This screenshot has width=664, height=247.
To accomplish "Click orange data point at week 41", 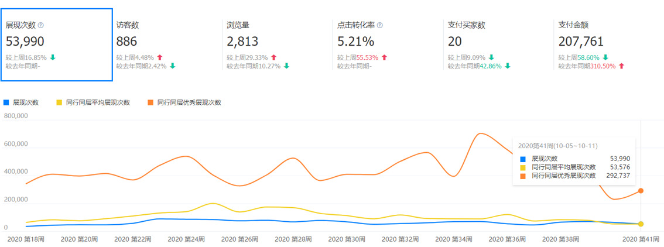I will [641, 191].
